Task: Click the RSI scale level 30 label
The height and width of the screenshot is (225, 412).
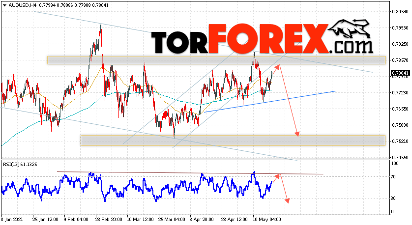Action: tap(393, 198)
